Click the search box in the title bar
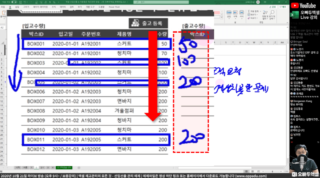320x178 pixels. click(161, 2)
